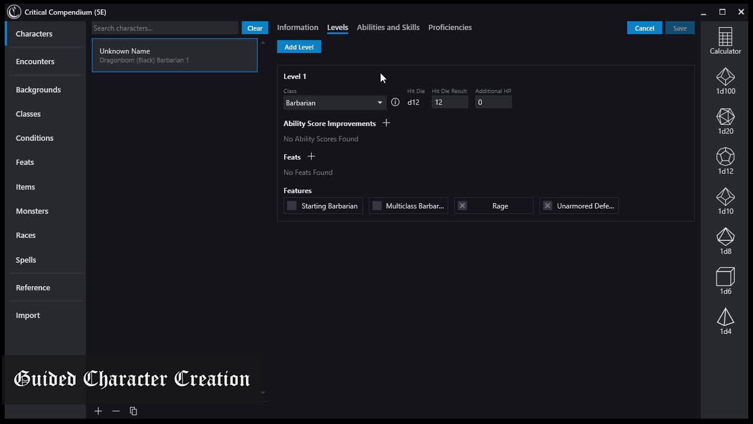Open the Proficiencies tab
The height and width of the screenshot is (424, 753).
tap(449, 28)
